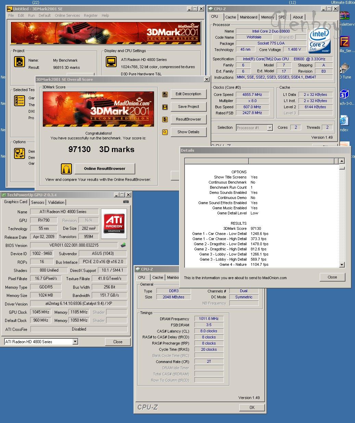
Task: Open the FileZilla desktop icon
Action: click(344, 42)
